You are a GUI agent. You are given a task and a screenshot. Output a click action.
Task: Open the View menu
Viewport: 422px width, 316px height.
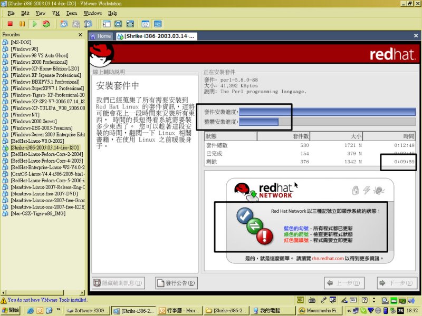41,13
